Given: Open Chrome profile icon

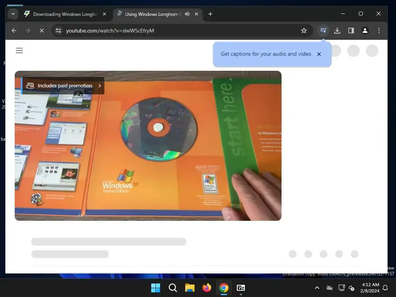Looking at the screenshot, I should (365, 31).
